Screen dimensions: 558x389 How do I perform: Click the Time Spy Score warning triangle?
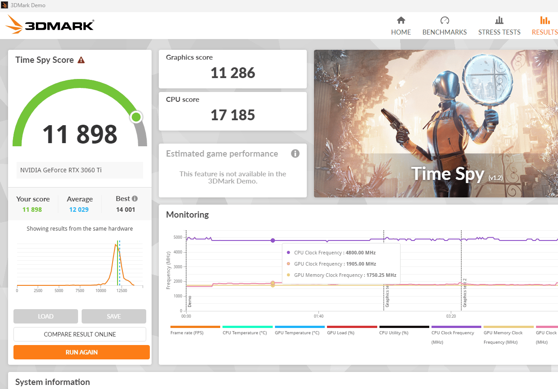pyautogui.click(x=81, y=60)
